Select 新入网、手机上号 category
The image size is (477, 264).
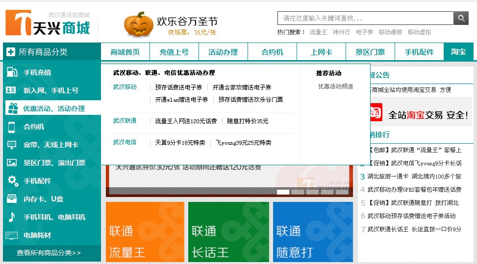(x=51, y=90)
